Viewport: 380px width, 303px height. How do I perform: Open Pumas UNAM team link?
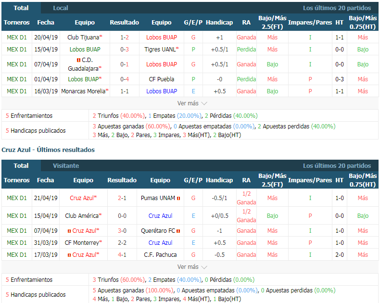(158, 198)
